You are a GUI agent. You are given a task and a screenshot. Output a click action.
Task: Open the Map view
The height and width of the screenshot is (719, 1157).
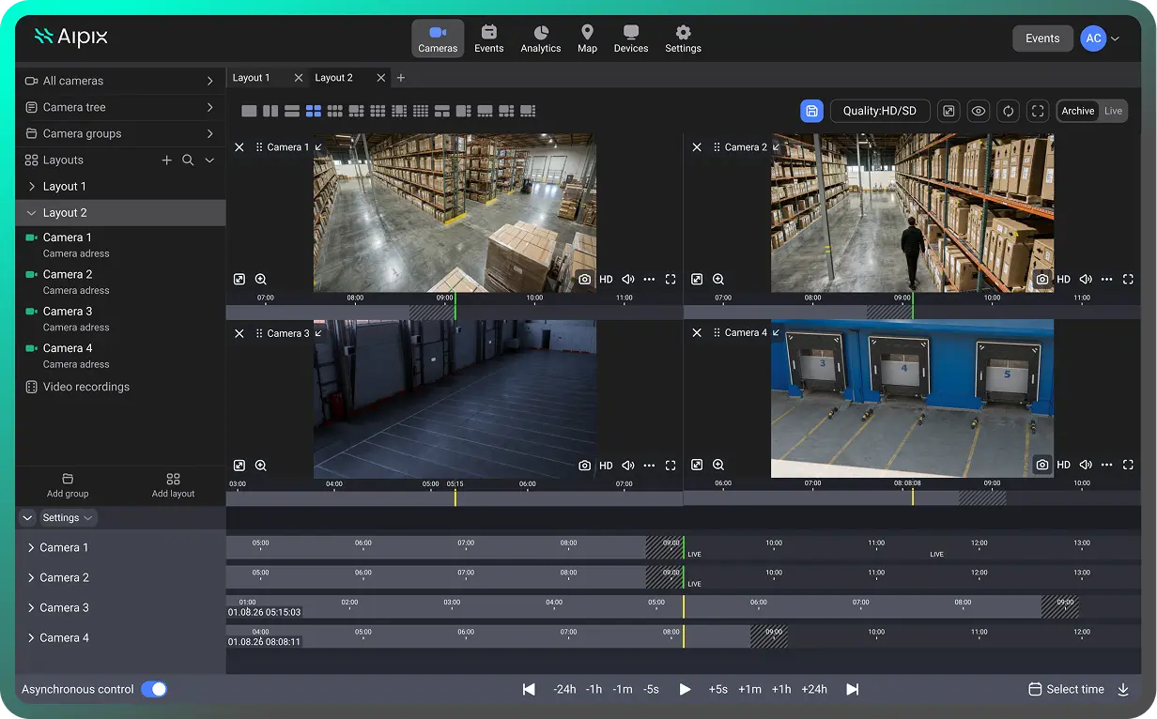[x=587, y=38]
